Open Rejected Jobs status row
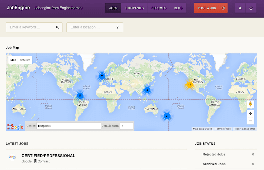Screen dimensions: 264x170 click(x=226, y=154)
